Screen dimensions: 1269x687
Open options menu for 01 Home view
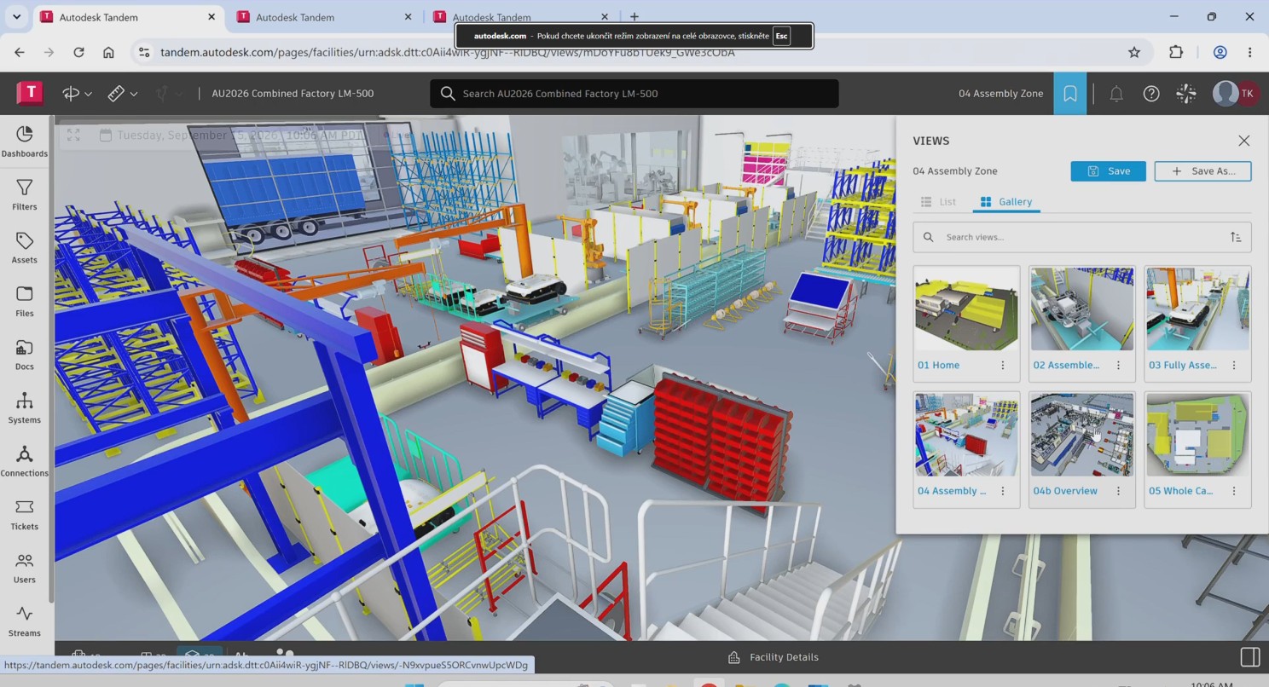[1002, 365]
